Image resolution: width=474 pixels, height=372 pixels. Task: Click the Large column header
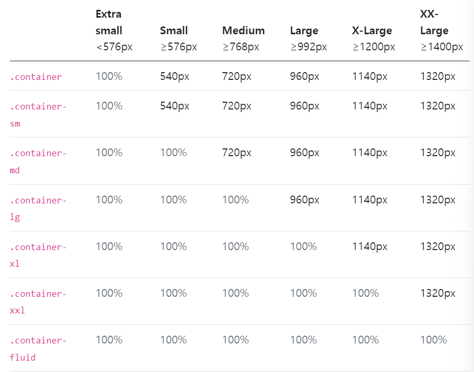[x=304, y=31]
